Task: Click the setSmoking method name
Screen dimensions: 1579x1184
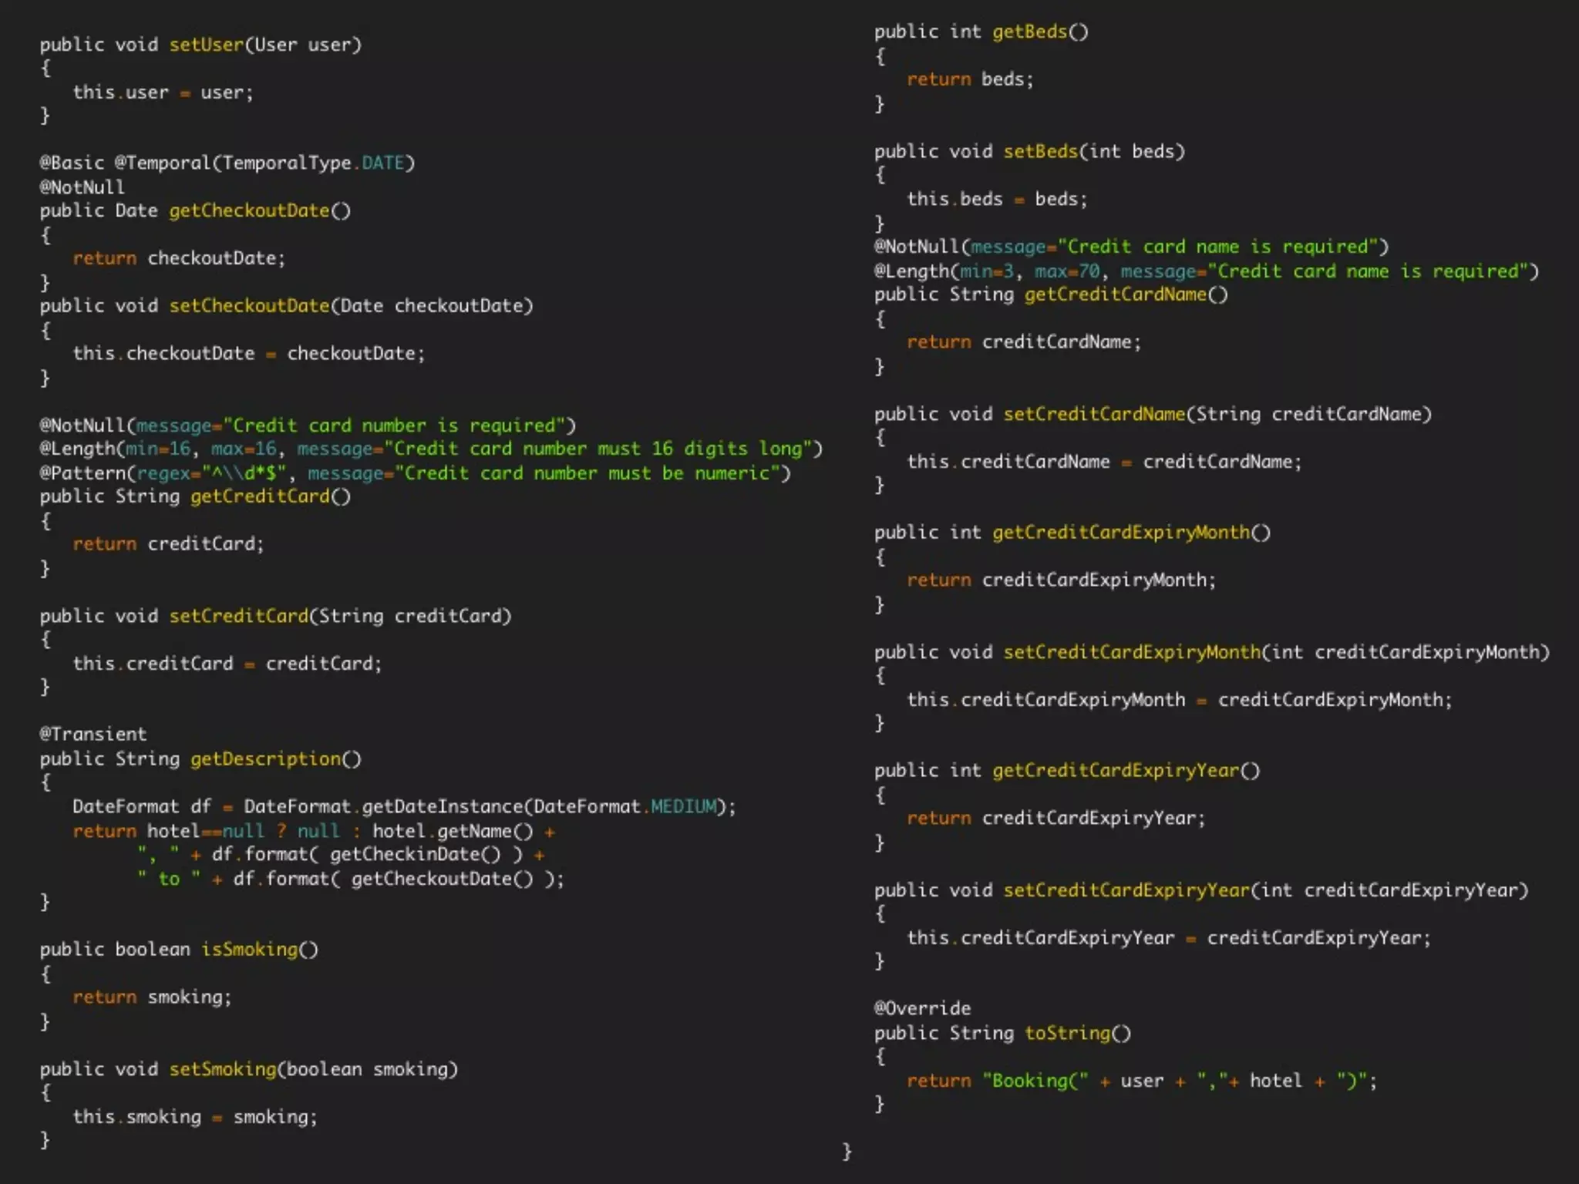Action: coord(223,1069)
